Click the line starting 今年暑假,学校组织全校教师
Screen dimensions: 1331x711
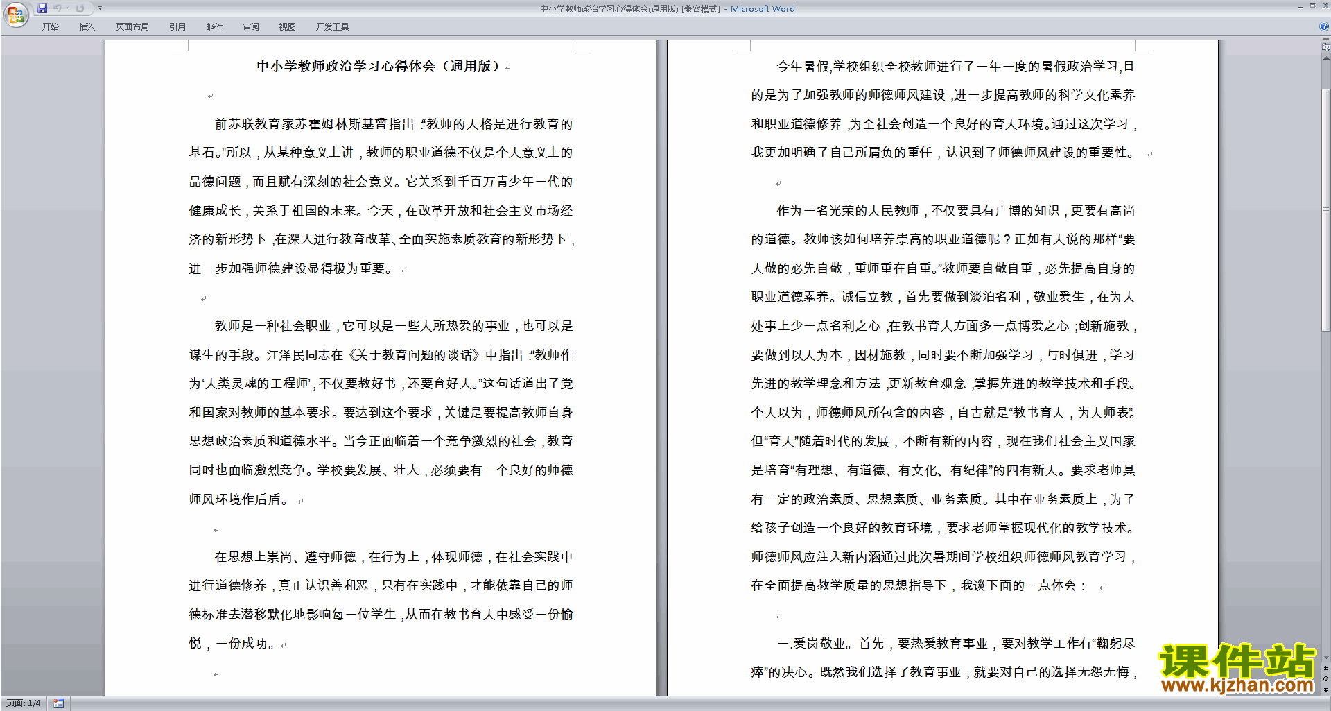tap(956, 67)
